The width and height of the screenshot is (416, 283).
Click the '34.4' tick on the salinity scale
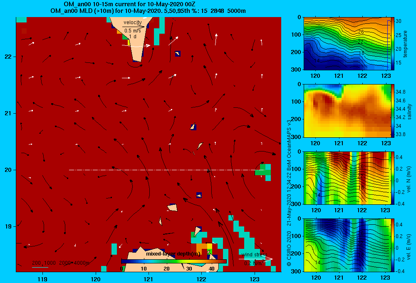pos(400,109)
